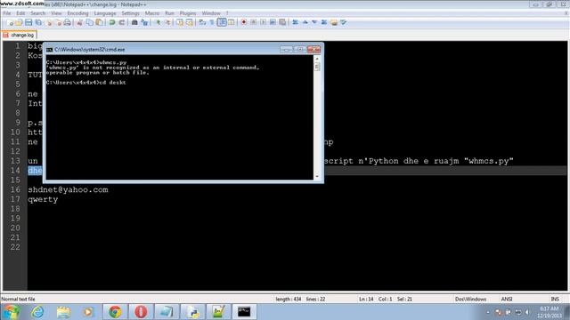Click the Save Recorded Macro icon
This screenshot has width=570, height=320.
tap(282, 22)
